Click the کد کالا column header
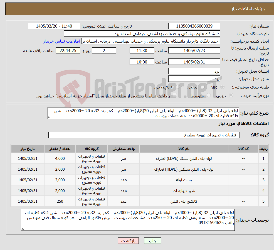This screenshot has width=274, height=250. click(x=243, y=149)
